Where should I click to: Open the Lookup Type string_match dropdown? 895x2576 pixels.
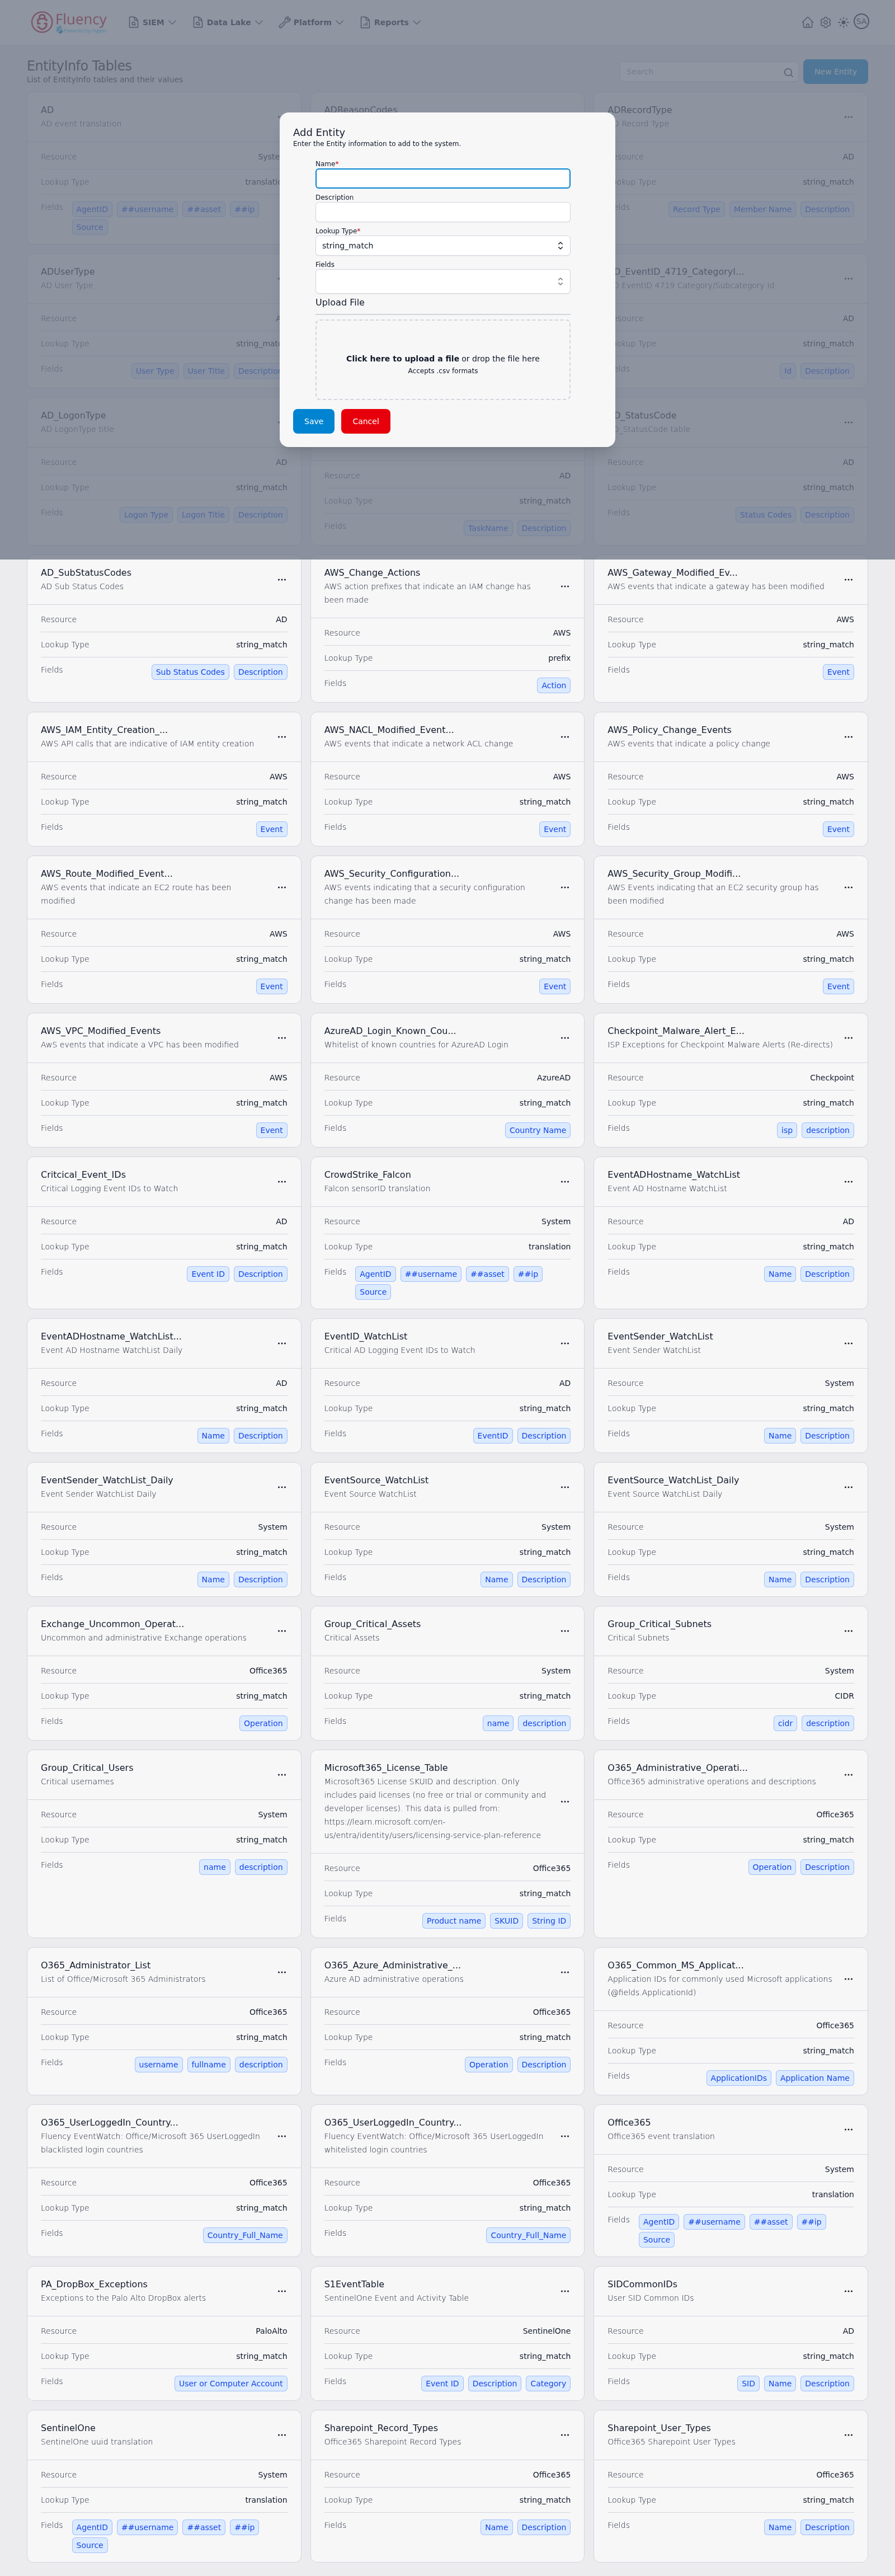tap(443, 246)
